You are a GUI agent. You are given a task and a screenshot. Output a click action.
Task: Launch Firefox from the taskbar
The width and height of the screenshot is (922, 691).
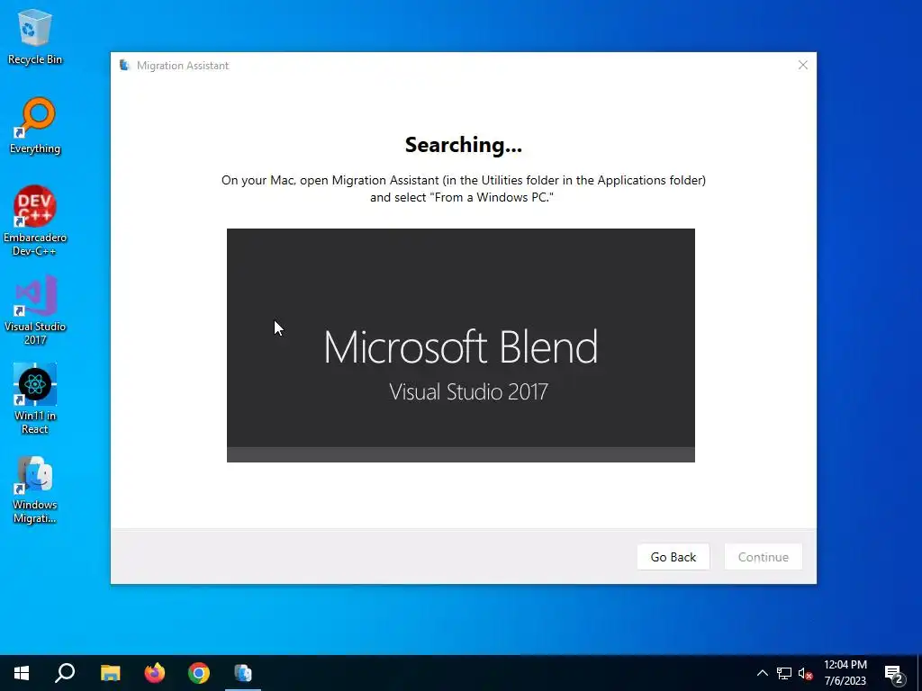(x=155, y=673)
